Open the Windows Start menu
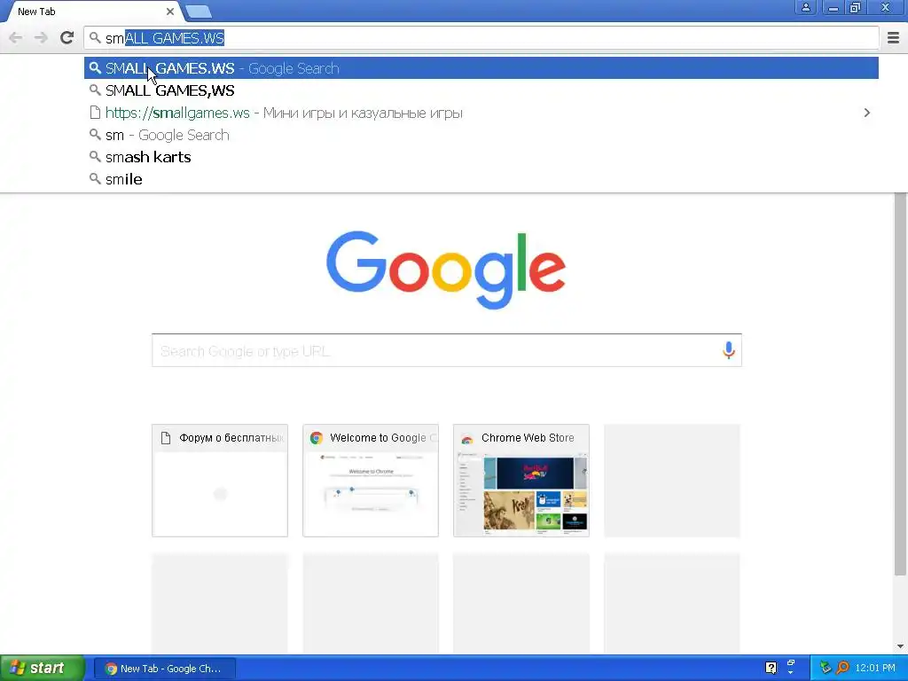908x681 pixels. point(43,668)
